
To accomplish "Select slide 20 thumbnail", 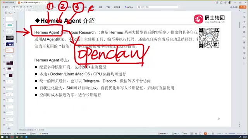I will (x=10, y=119).
